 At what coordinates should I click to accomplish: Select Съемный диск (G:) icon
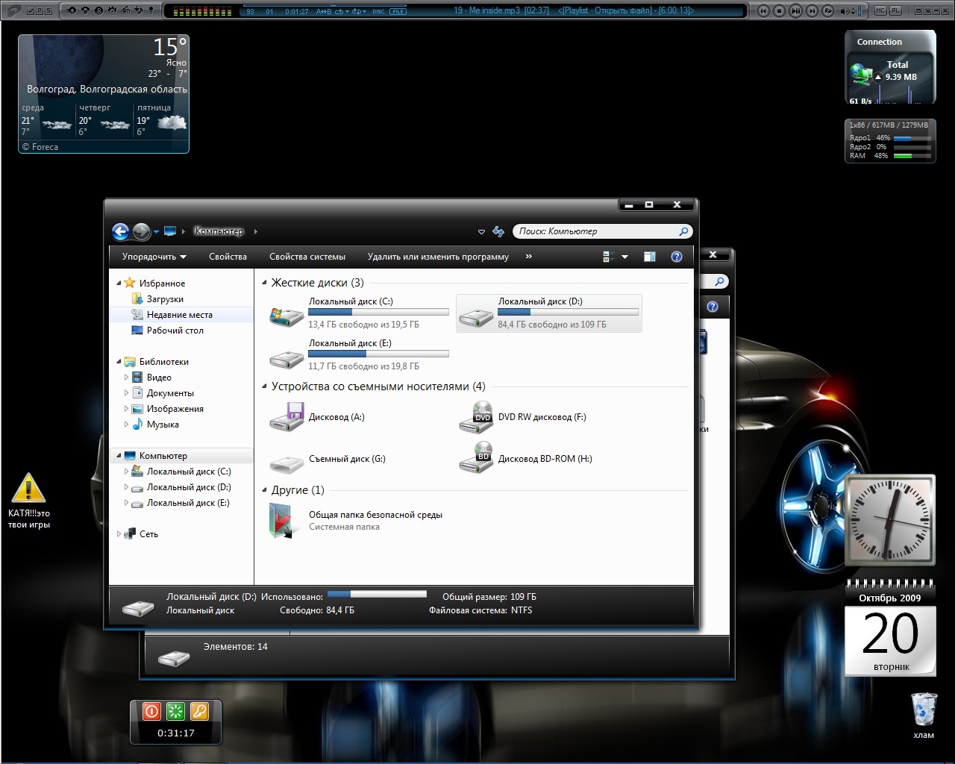286,464
